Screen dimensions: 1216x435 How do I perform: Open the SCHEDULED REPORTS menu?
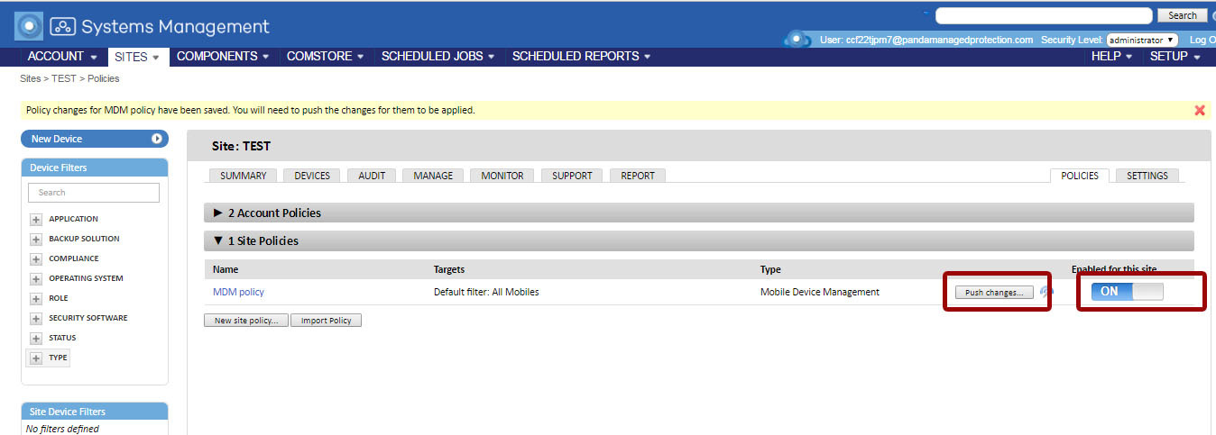pos(581,56)
